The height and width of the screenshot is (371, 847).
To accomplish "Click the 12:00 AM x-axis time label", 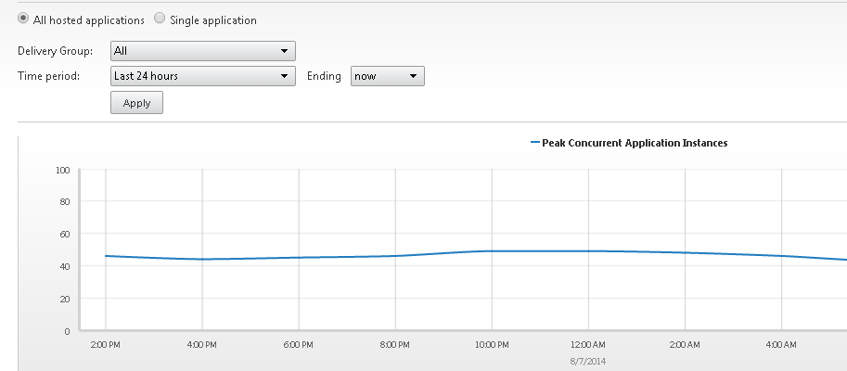I will [x=588, y=346].
